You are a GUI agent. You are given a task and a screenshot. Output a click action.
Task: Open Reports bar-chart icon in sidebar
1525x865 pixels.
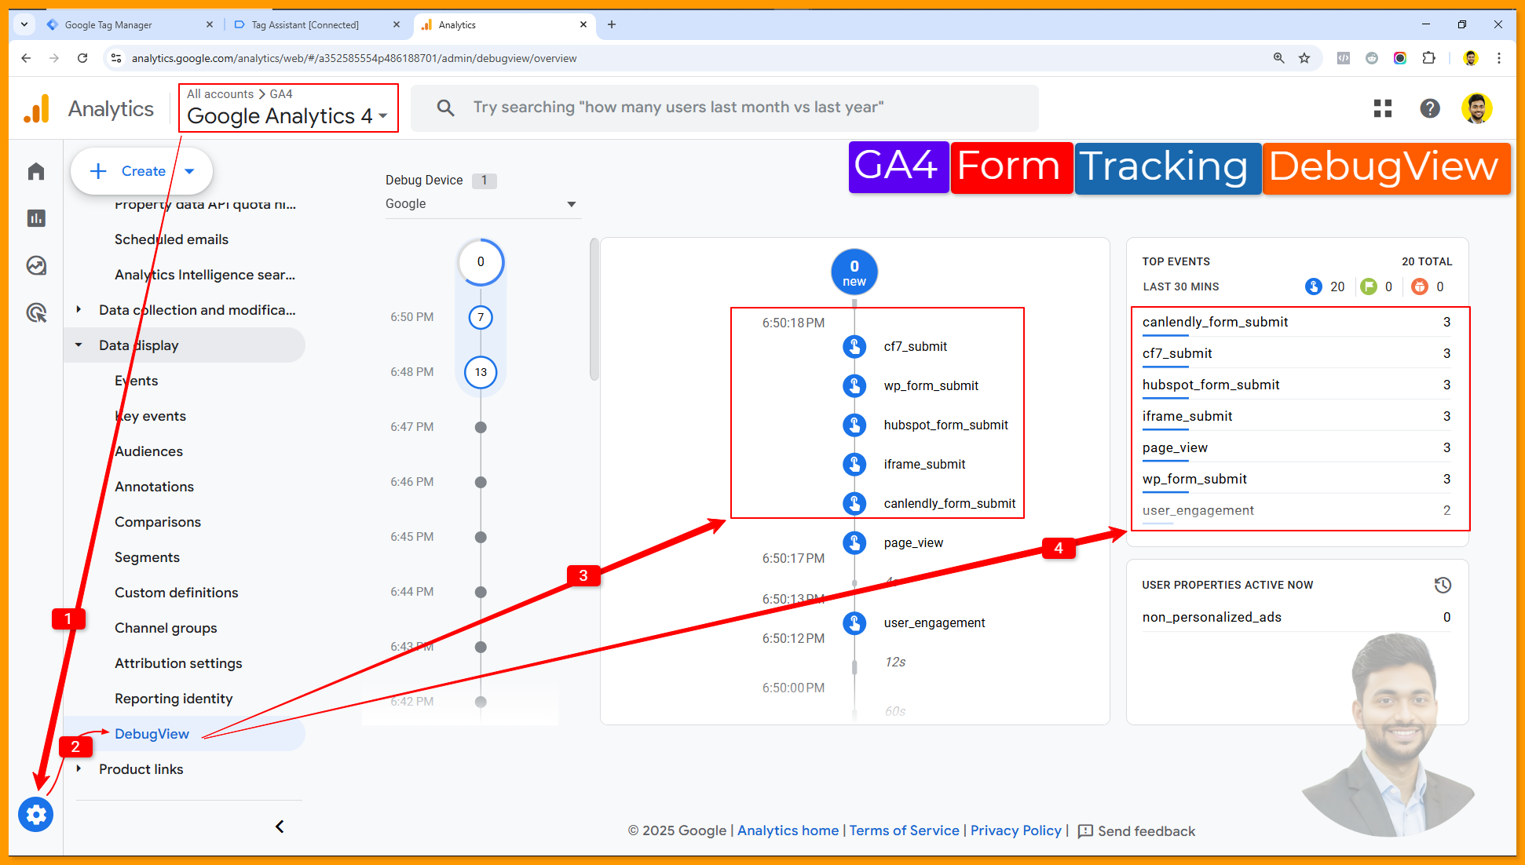36,218
